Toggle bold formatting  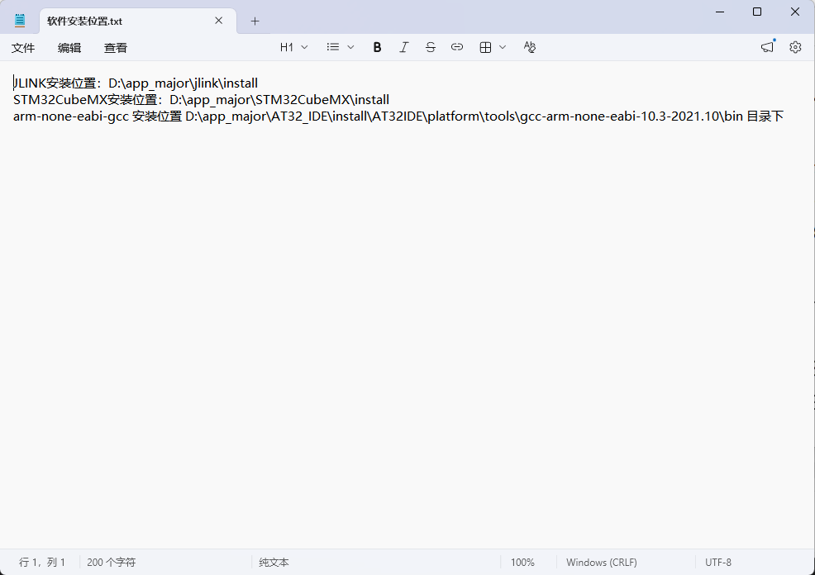(x=378, y=47)
